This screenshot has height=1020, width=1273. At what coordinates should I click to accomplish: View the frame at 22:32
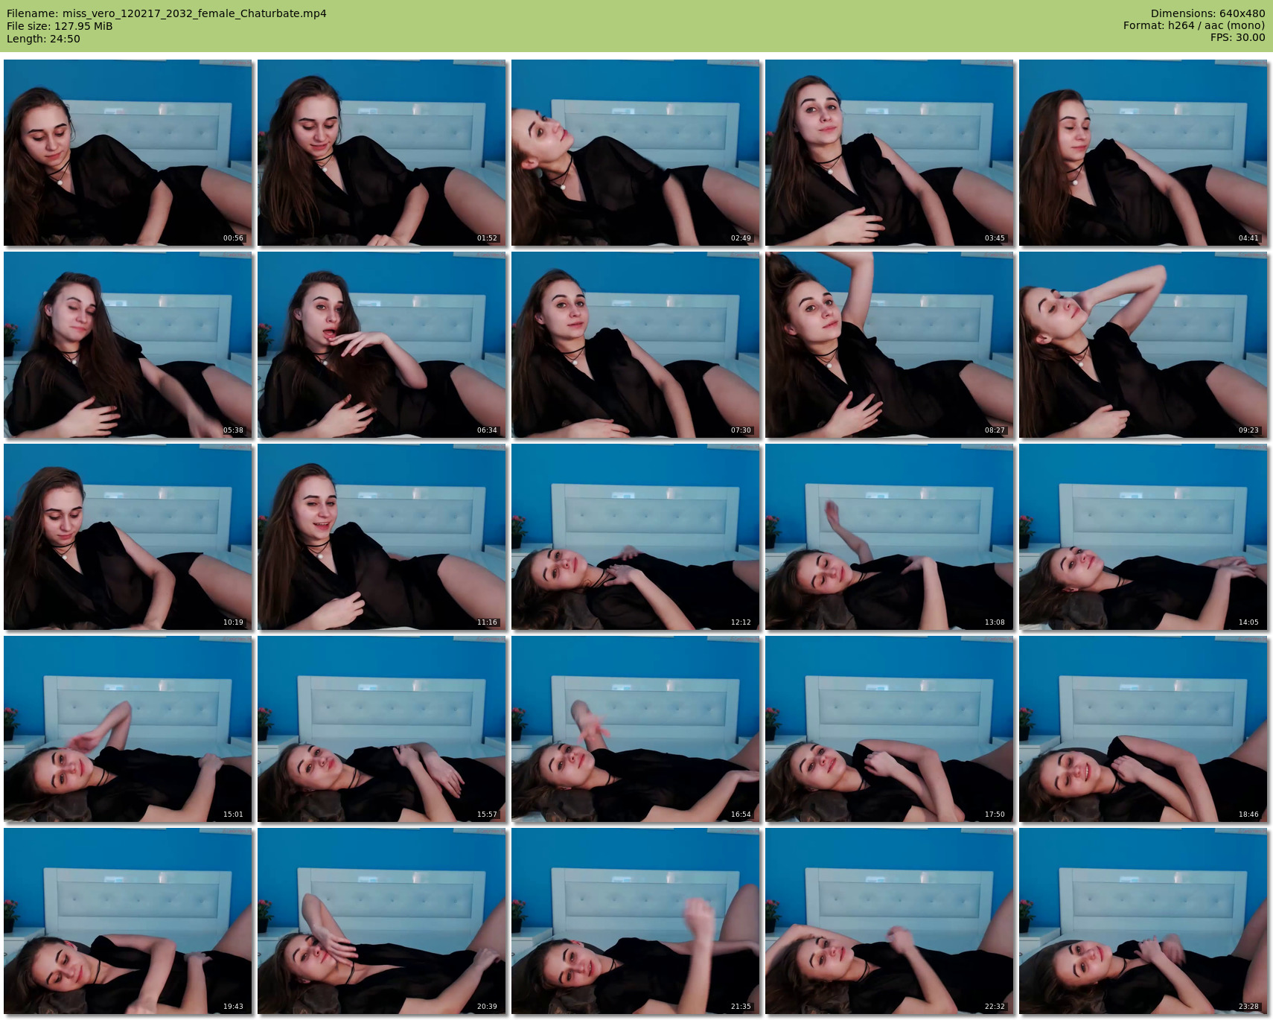pos(890,921)
